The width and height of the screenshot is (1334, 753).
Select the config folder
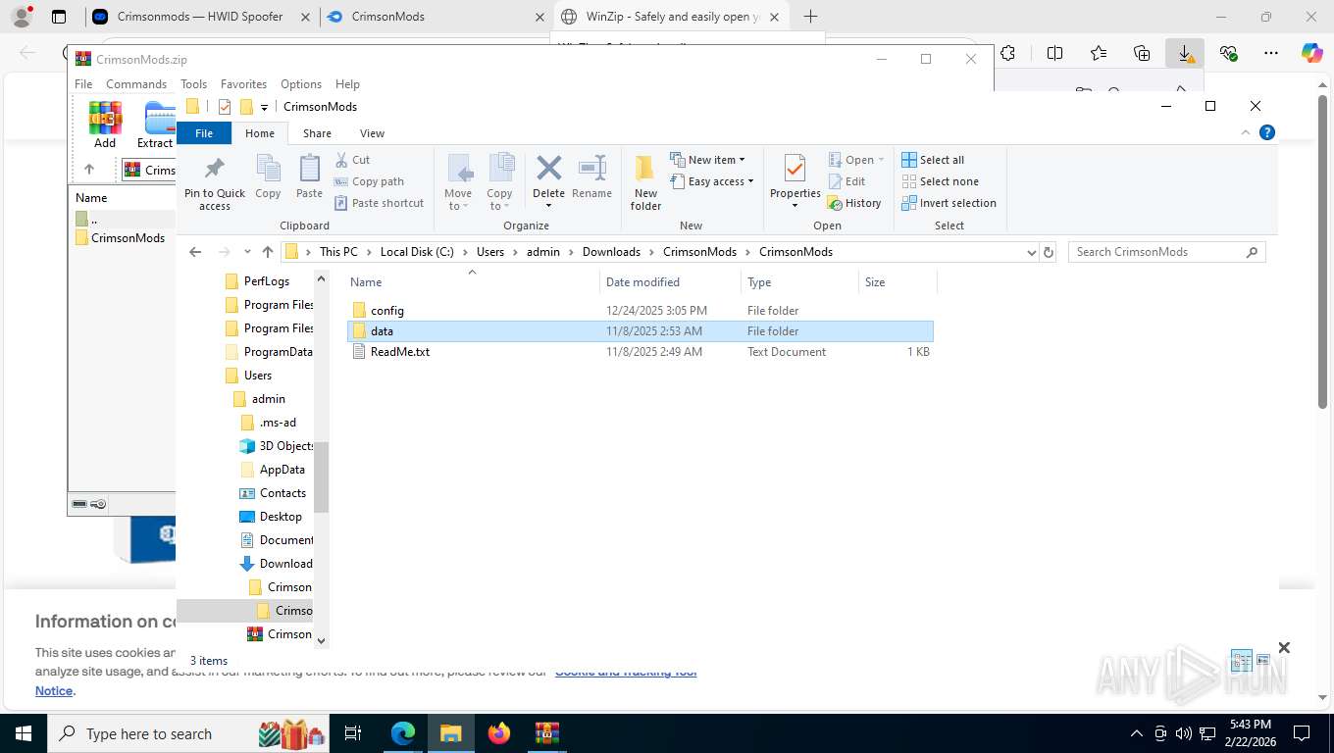[641, 310]
